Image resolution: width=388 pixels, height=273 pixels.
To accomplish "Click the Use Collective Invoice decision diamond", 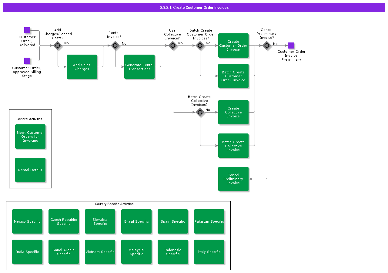I will coord(172,45).
